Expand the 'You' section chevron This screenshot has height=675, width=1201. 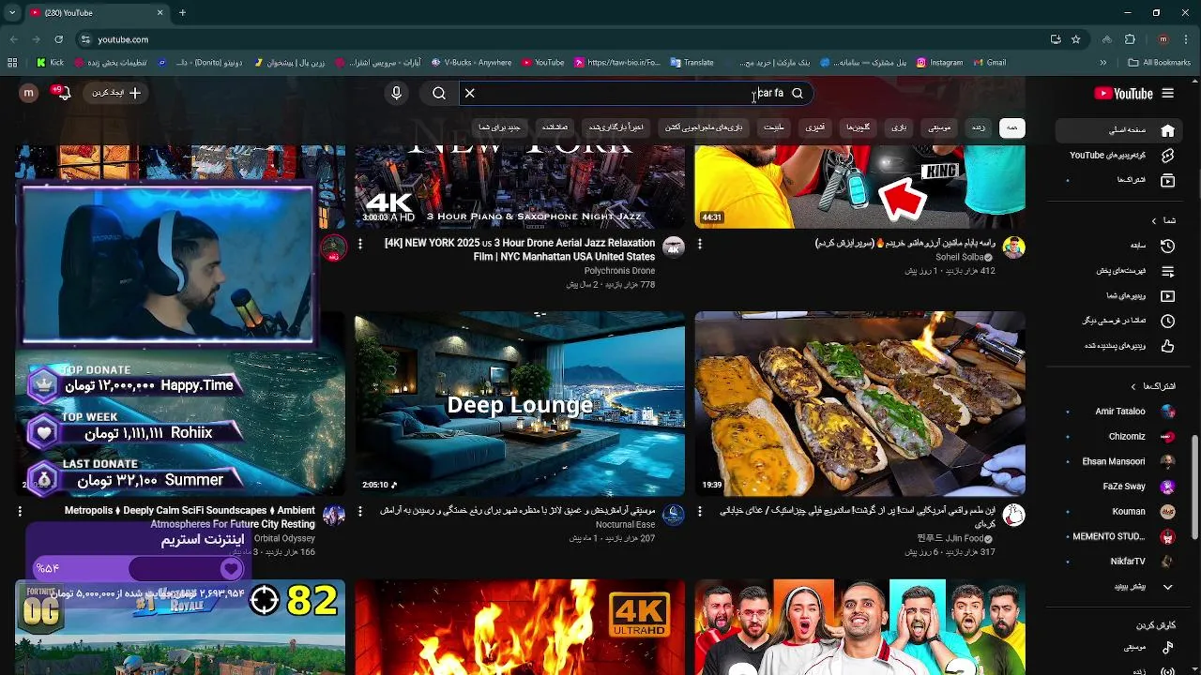click(x=1154, y=220)
